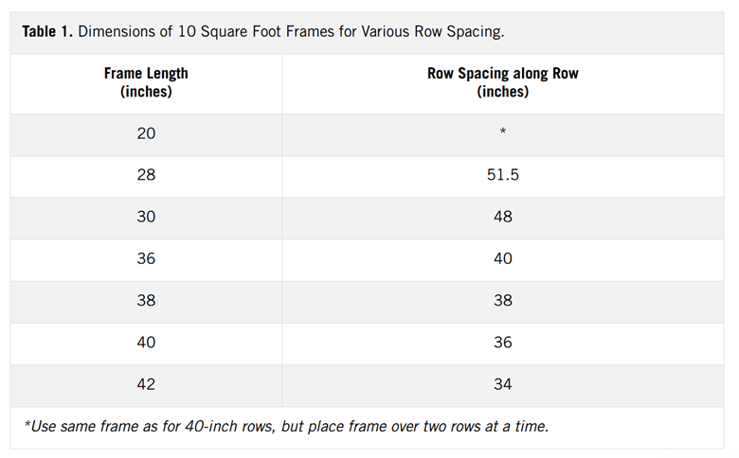Image resolution: width=739 pixels, height=458 pixels.
Task: Click the asterisk in the first row
Action: 503,132
